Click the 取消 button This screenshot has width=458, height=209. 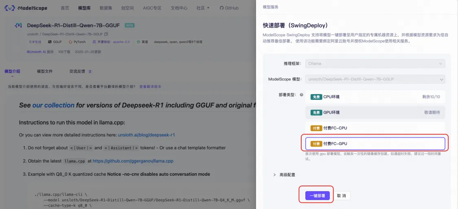pyautogui.click(x=342, y=196)
